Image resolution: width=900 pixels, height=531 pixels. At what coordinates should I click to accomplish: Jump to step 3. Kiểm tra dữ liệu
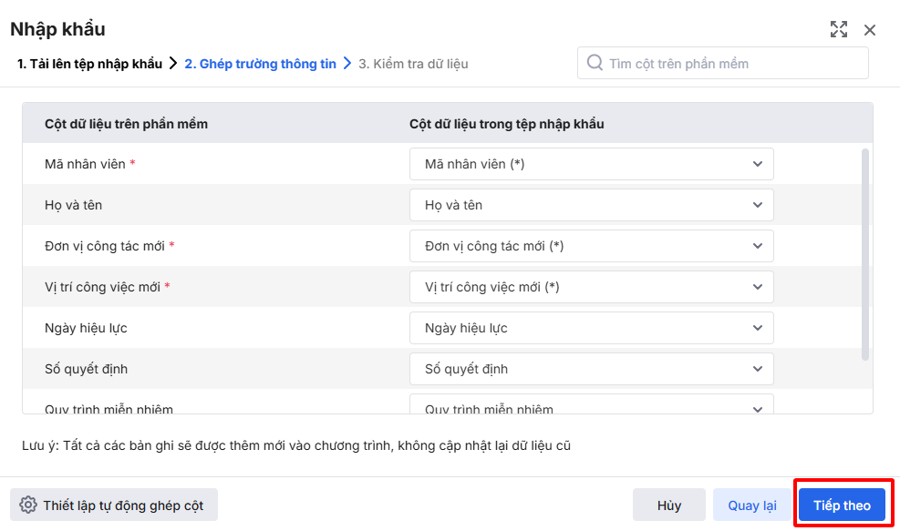tap(413, 64)
